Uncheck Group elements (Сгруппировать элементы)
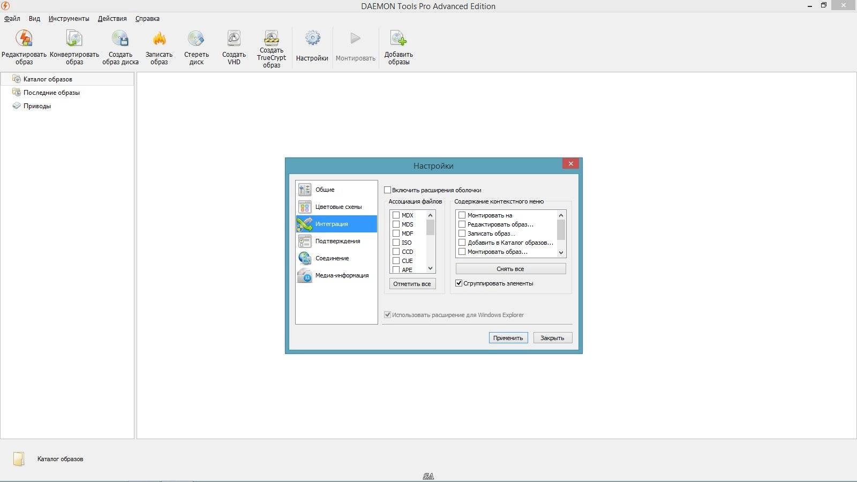This screenshot has height=482, width=857. (x=458, y=283)
